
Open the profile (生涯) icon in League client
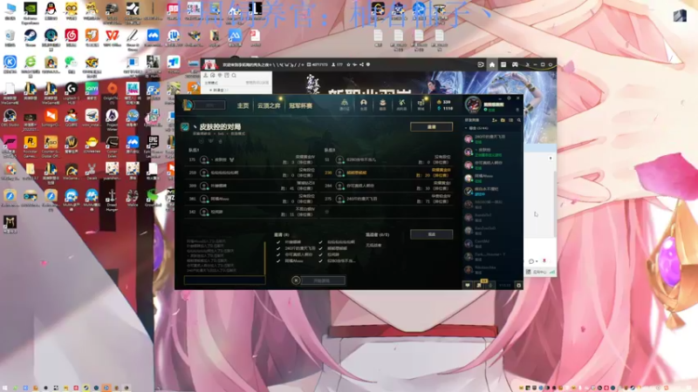click(x=364, y=104)
